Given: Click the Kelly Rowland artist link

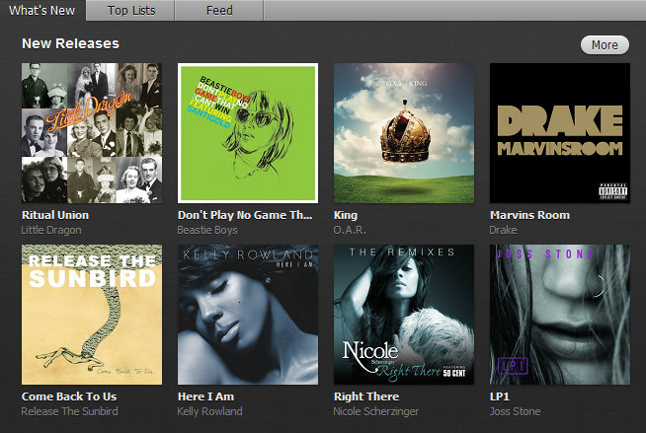Looking at the screenshot, I should coord(209,411).
